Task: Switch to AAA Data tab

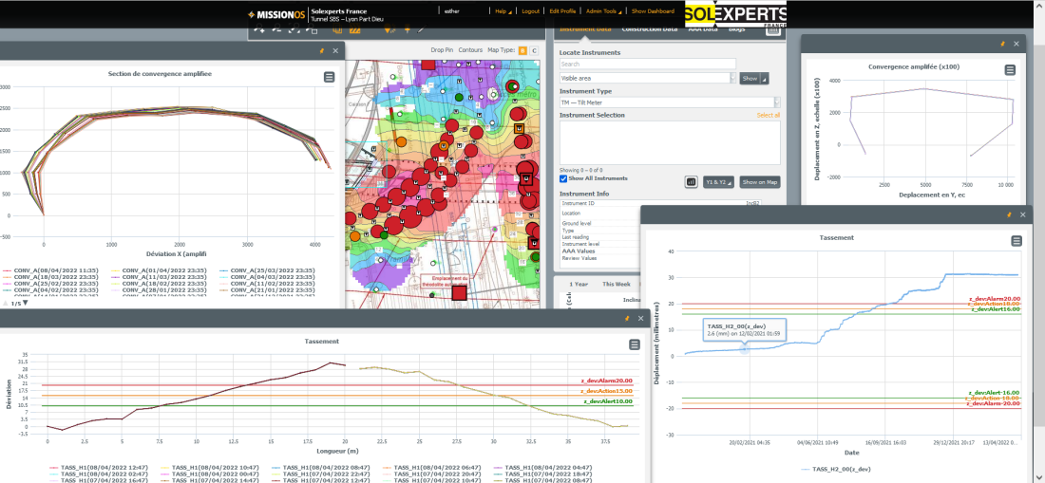Action: point(703,29)
